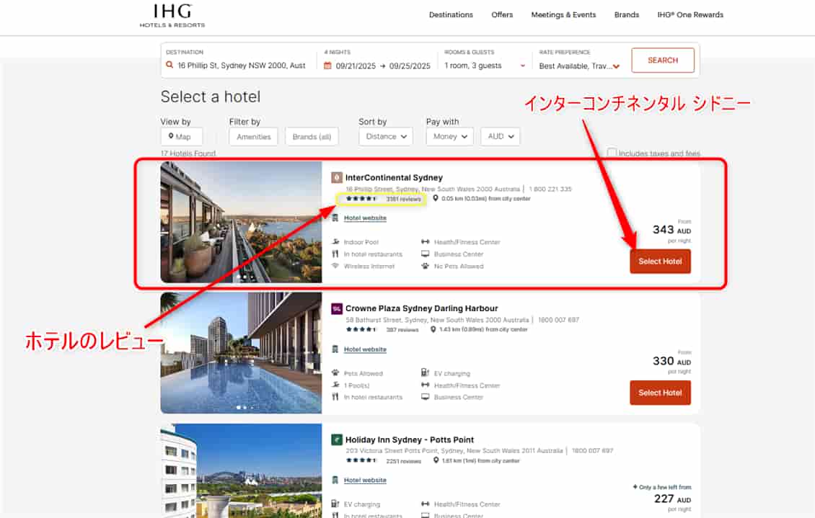This screenshot has height=518, width=815.
Task: Click InterContinental Business Center monitor icon
Action: coord(426,254)
